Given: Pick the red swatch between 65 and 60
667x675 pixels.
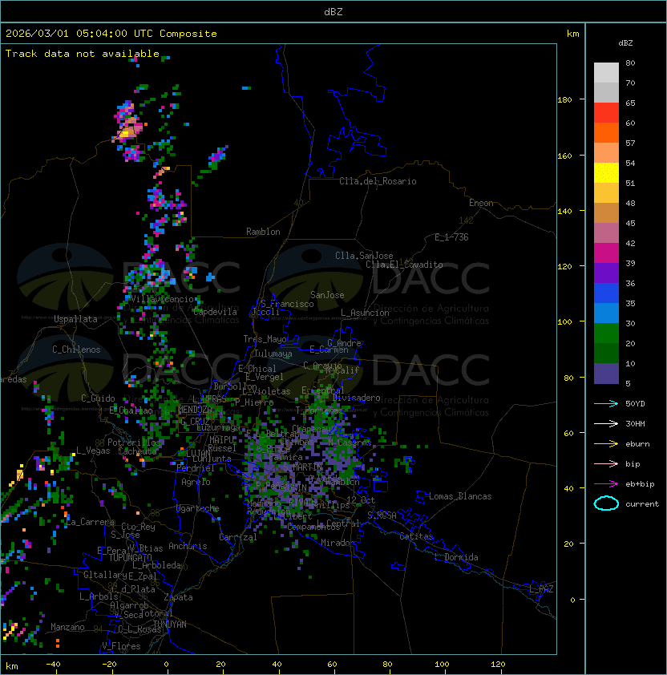Looking at the screenshot, I should pyautogui.click(x=606, y=113).
